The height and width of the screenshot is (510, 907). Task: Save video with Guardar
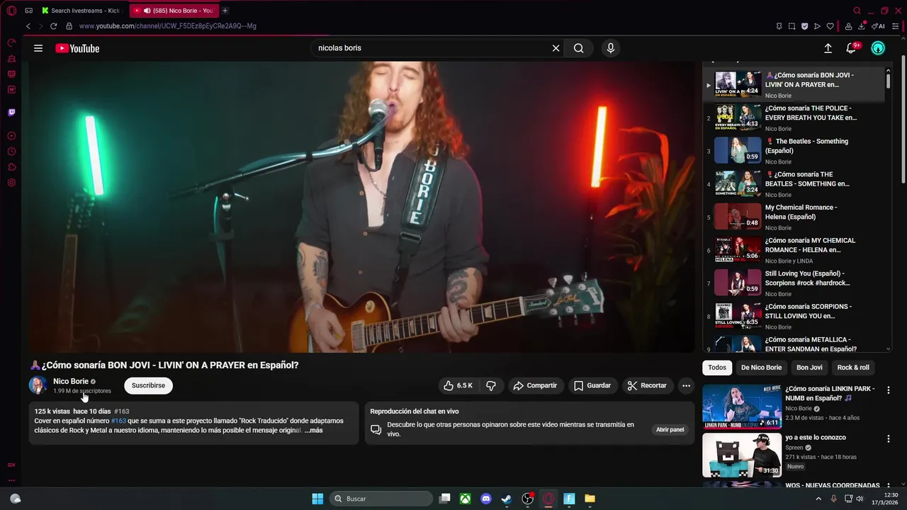point(592,385)
